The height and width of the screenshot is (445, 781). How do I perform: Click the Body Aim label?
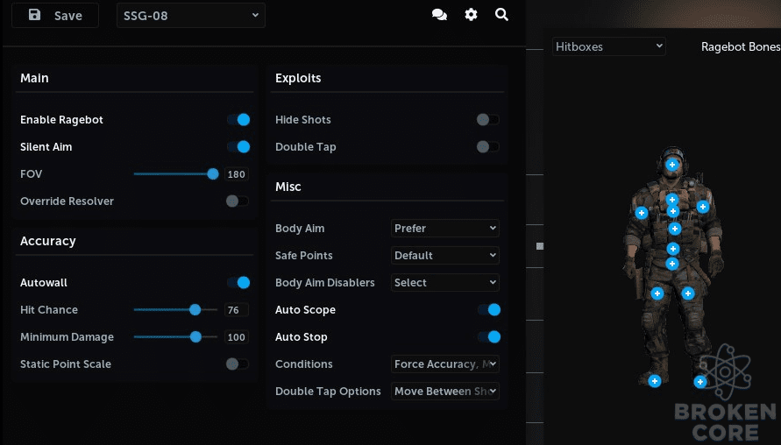(x=300, y=229)
